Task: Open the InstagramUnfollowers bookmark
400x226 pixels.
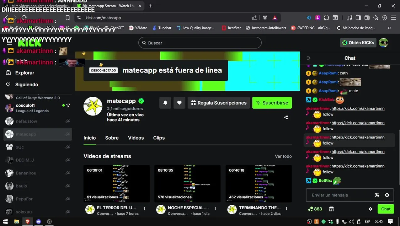Action: pos(266,28)
